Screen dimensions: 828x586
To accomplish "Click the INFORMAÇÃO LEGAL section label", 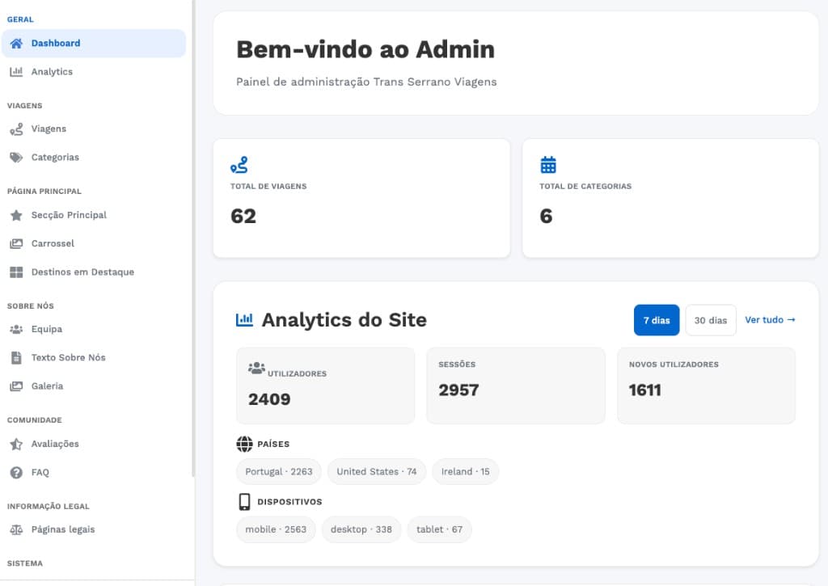I will point(49,506).
